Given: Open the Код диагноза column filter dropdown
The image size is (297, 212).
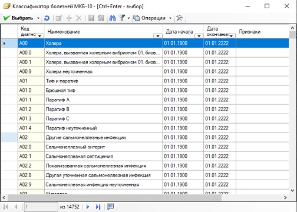Looking at the screenshot, I should (40, 36).
